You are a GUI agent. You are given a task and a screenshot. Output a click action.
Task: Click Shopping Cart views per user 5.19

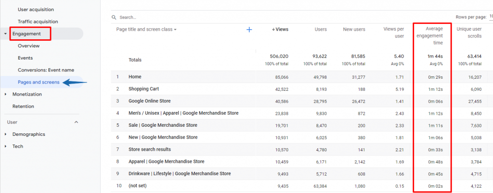(400, 89)
